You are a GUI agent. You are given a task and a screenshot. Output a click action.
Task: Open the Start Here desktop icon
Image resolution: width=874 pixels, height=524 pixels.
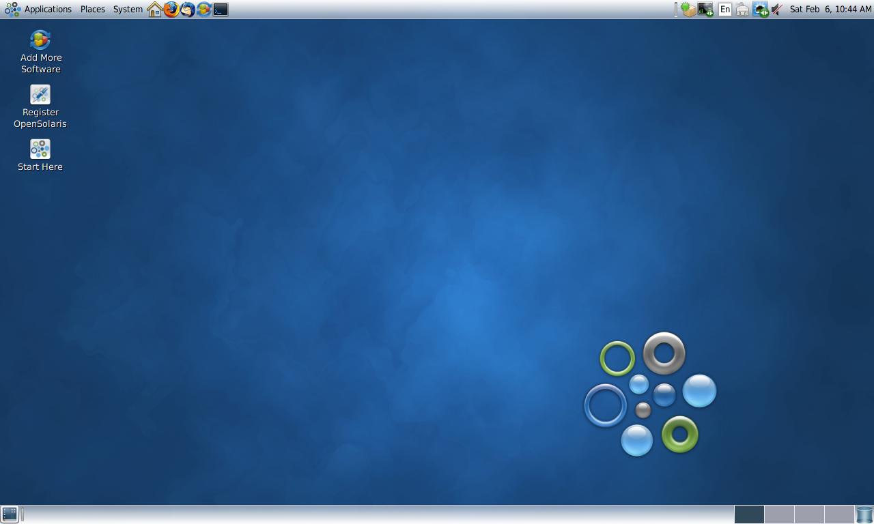pos(40,156)
